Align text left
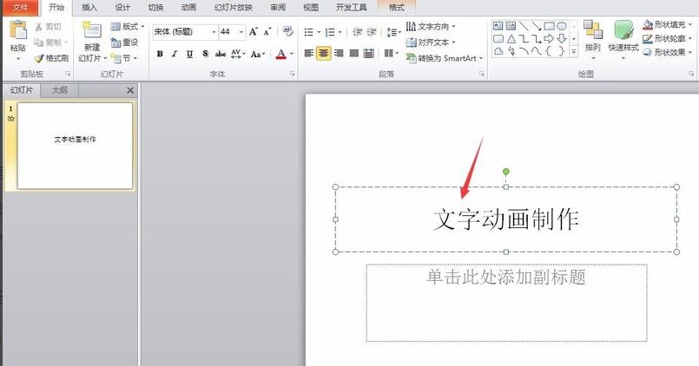This screenshot has width=699, height=366. (x=308, y=54)
